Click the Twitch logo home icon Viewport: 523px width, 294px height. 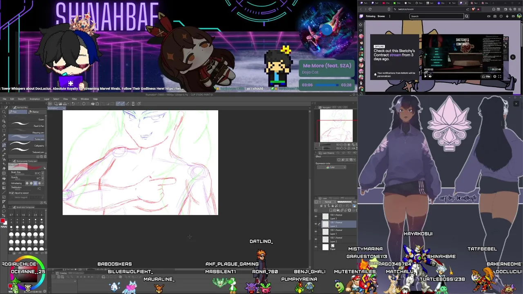[x=361, y=16]
